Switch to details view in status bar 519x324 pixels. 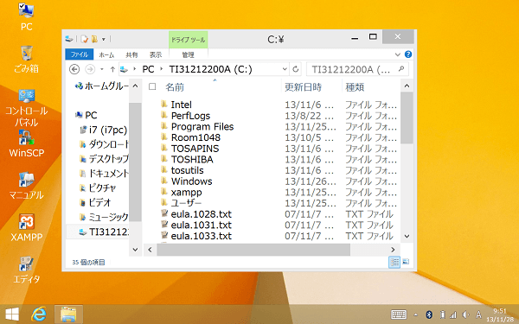click(394, 262)
